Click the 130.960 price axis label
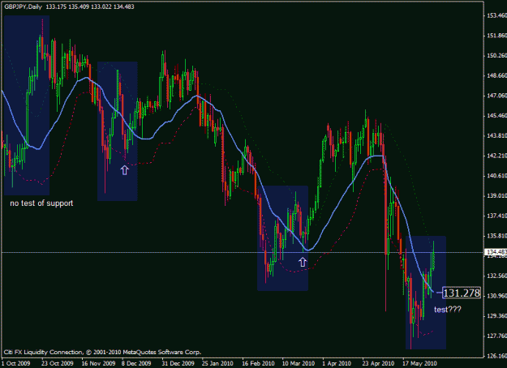Image resolution: width=507 pixels, height=368 pixels. point(496,296)
